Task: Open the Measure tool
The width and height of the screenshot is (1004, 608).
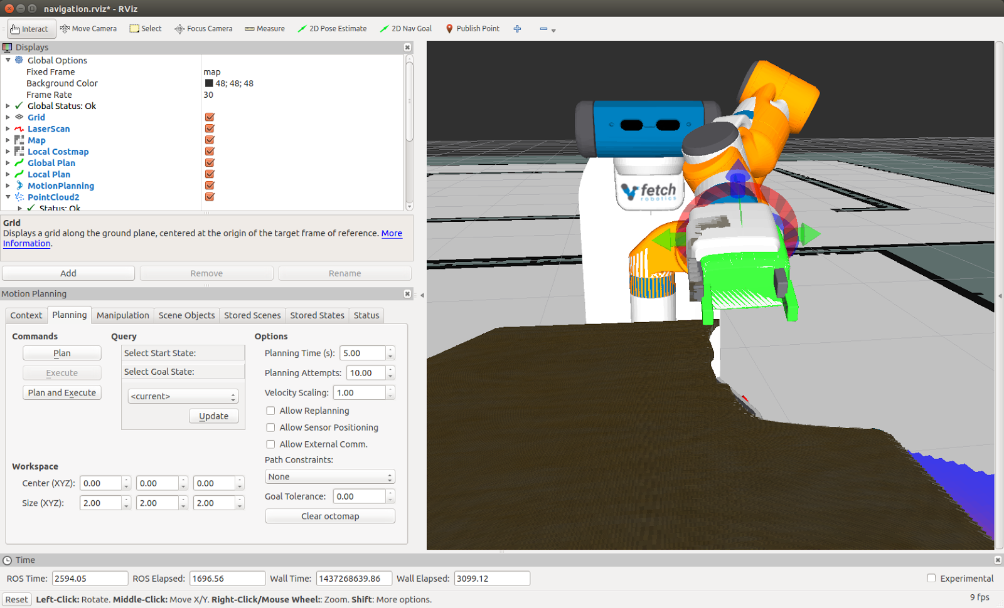Action: pyautogui.click(x=264, y=28)
